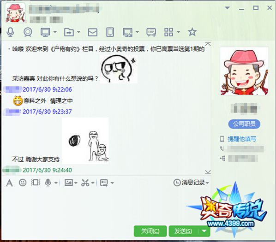Click the grinning emoji in message
This screenshot has height=242, width=276.
[x=18, y=101]
